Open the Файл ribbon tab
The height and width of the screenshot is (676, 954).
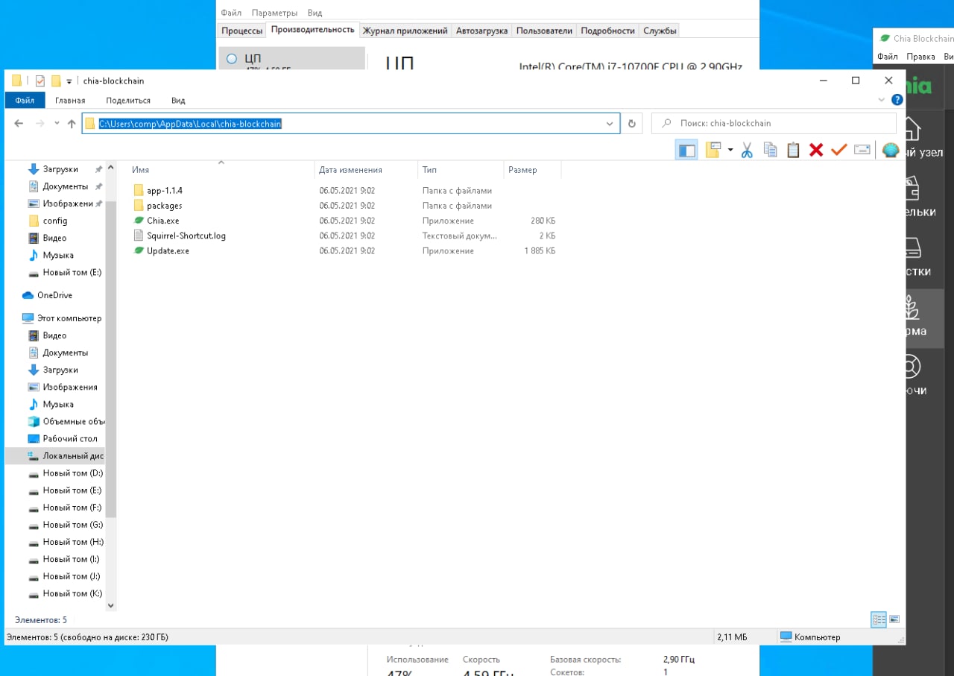(x=25, y=100)
